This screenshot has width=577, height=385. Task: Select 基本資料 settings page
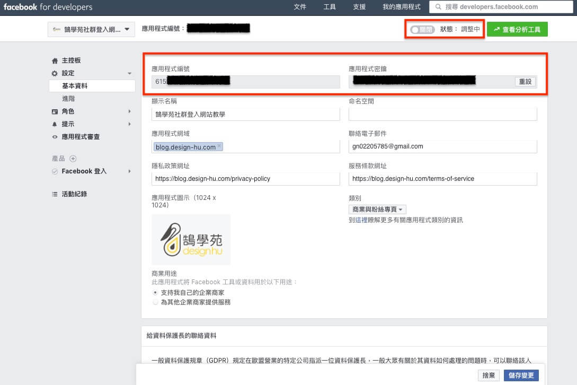pyautogui.click(x=92, y=86)
